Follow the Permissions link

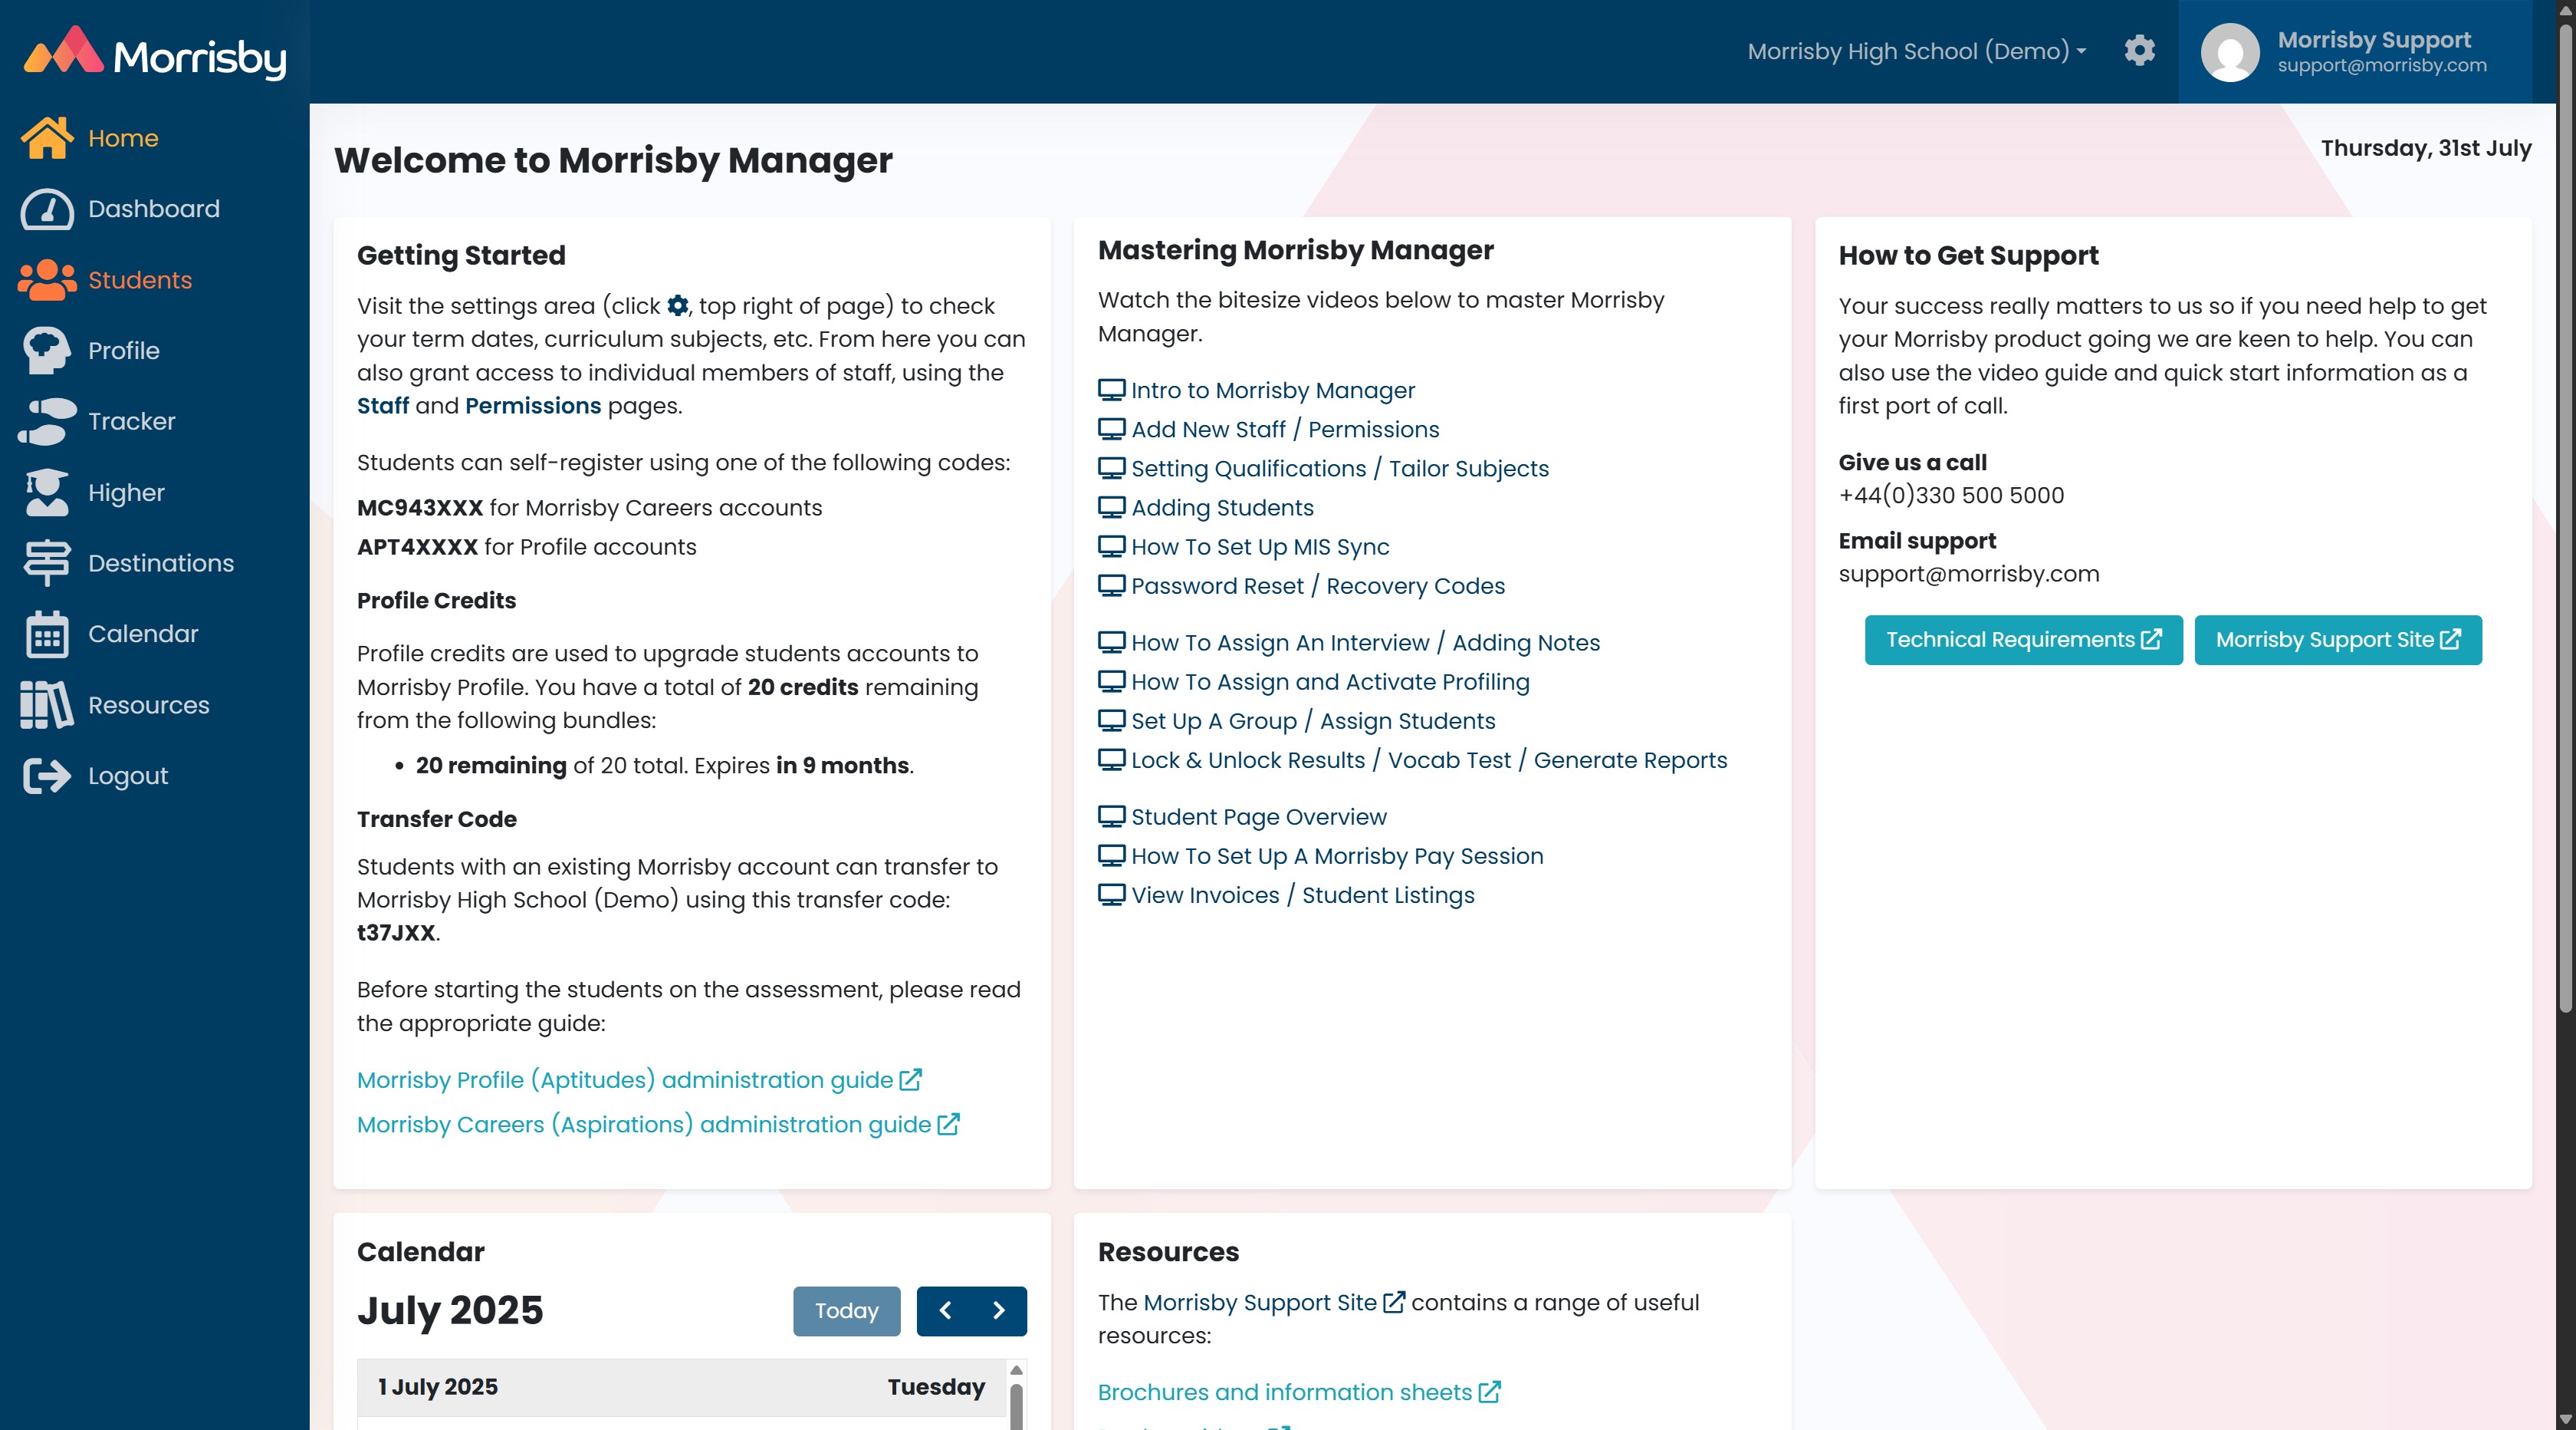(533, 405)
